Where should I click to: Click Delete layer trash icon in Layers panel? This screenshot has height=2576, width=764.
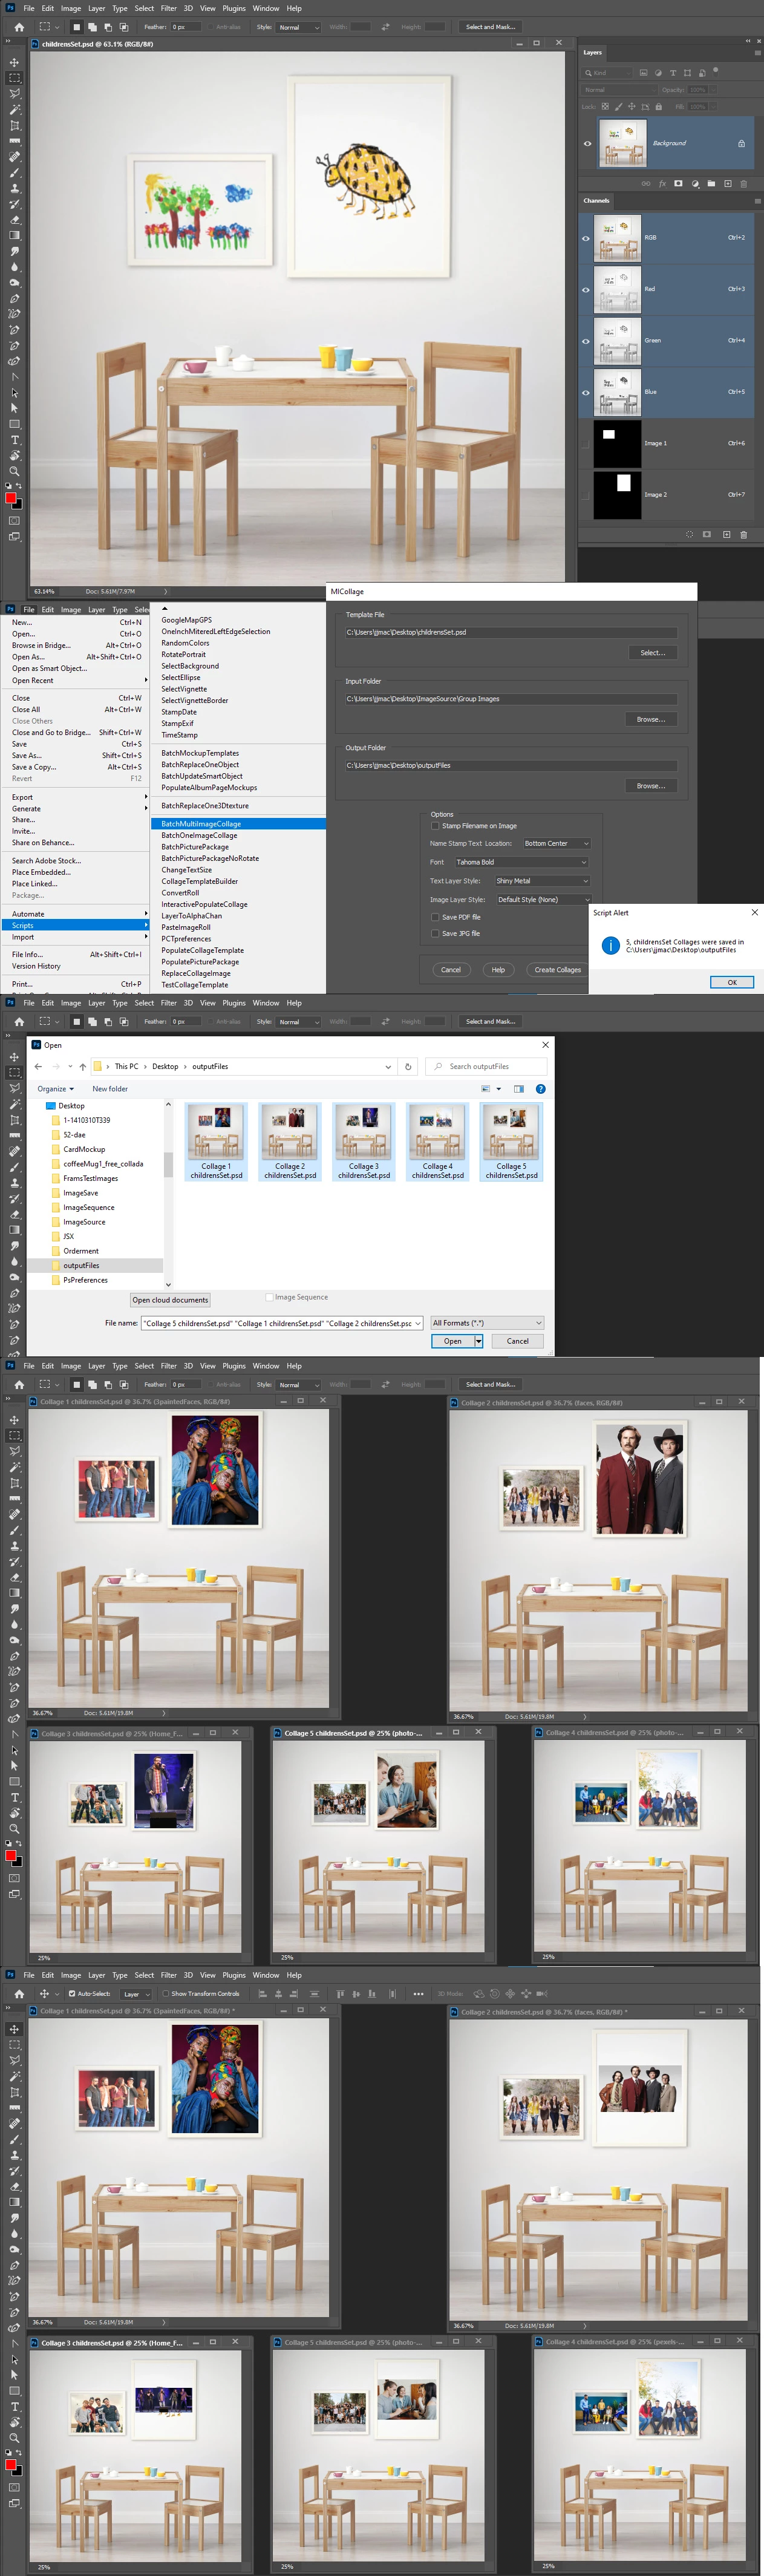click(744, 184)
